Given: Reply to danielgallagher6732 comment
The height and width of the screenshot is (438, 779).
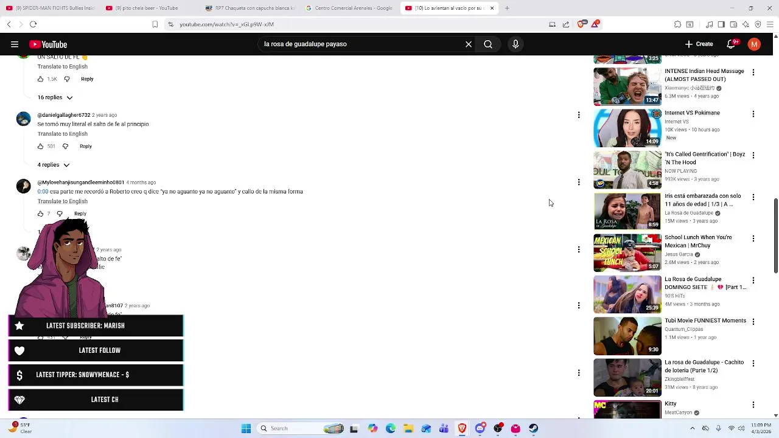Looking at the screenshot, I should tap(86, 147).
